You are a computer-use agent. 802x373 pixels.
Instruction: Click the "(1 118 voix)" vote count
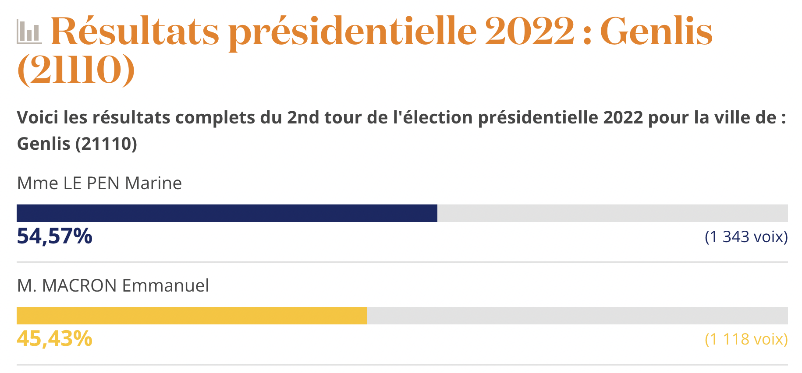tap(746, 339)
